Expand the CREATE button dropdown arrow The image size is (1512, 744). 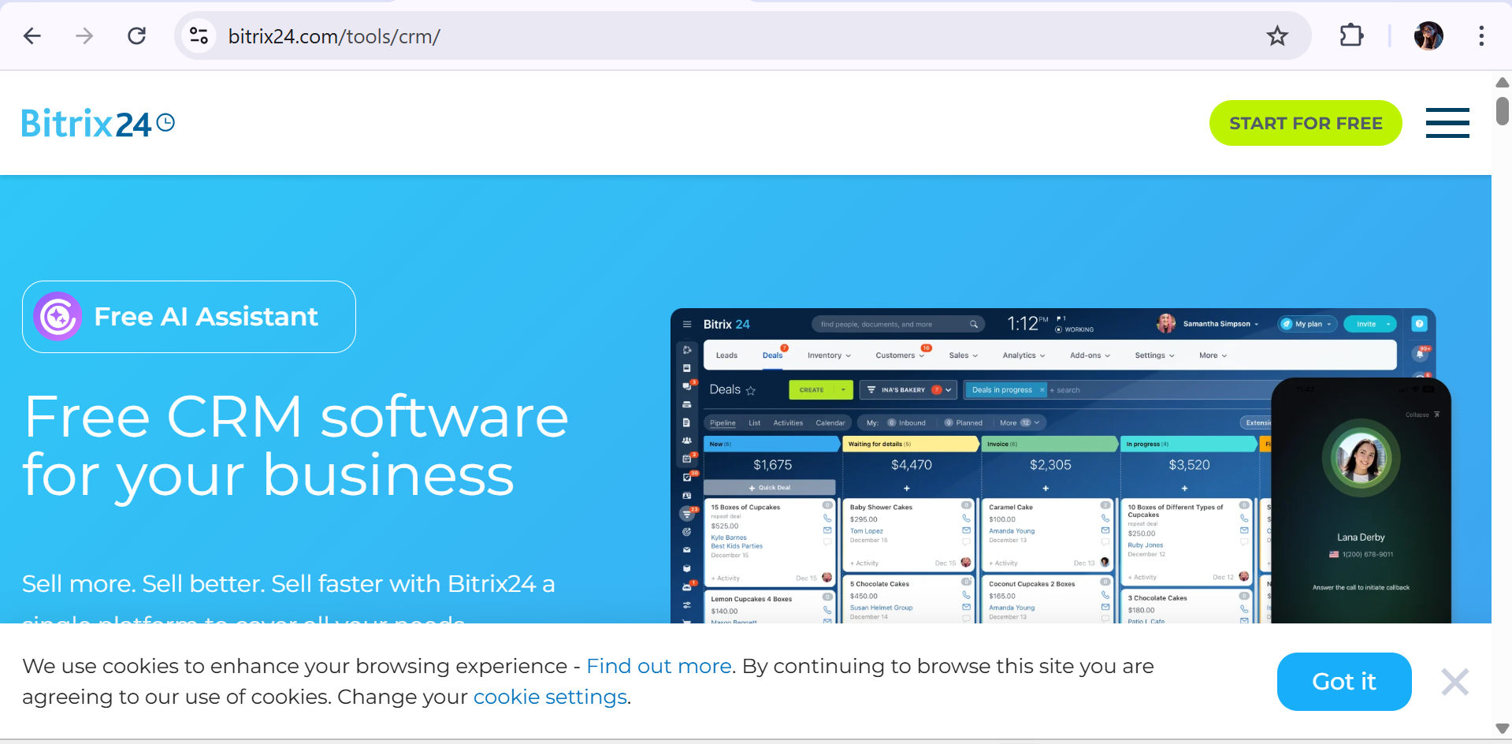(x=843, y=390)
